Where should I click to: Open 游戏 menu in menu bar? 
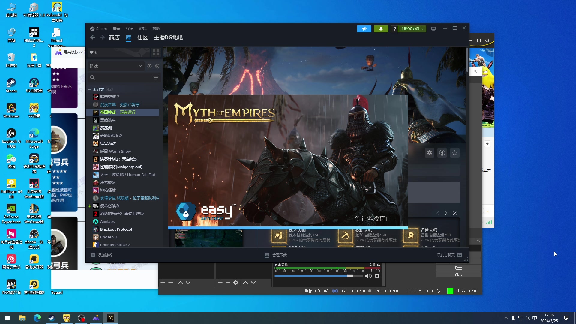click(143, 29)
